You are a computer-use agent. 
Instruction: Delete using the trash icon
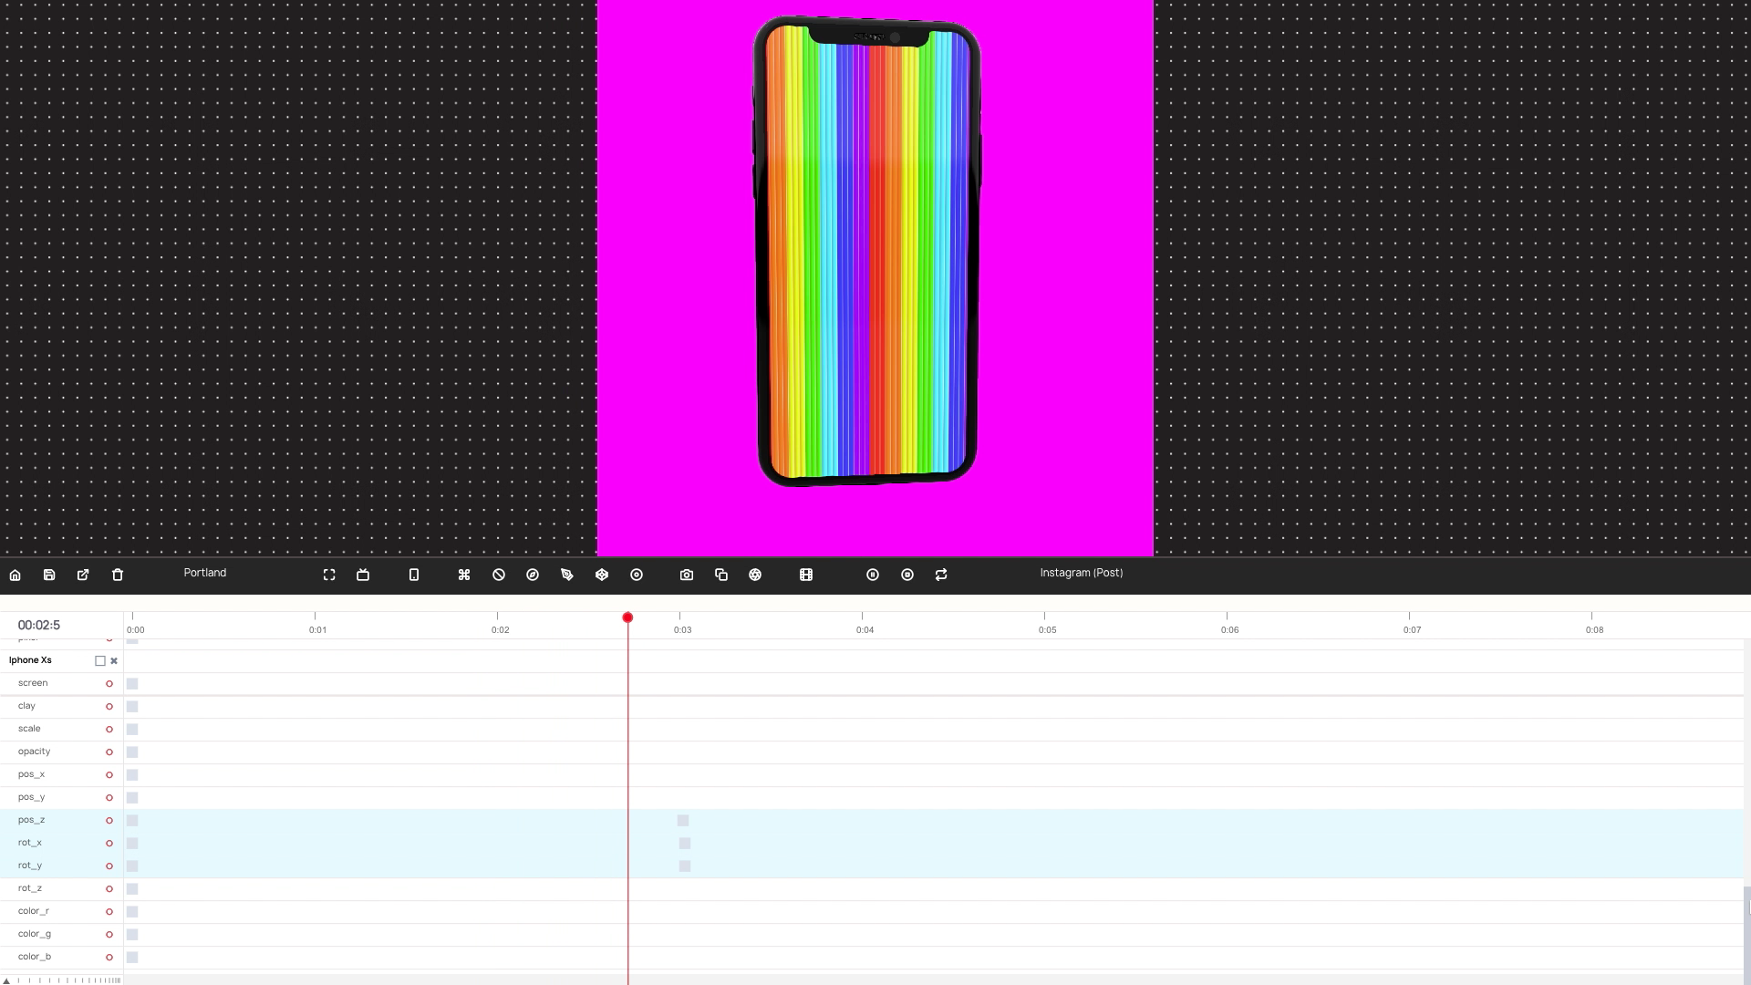pyautogui.click(x=118, y=575)
